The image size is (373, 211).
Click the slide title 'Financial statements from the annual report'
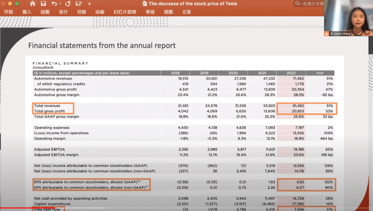(102, 45)
